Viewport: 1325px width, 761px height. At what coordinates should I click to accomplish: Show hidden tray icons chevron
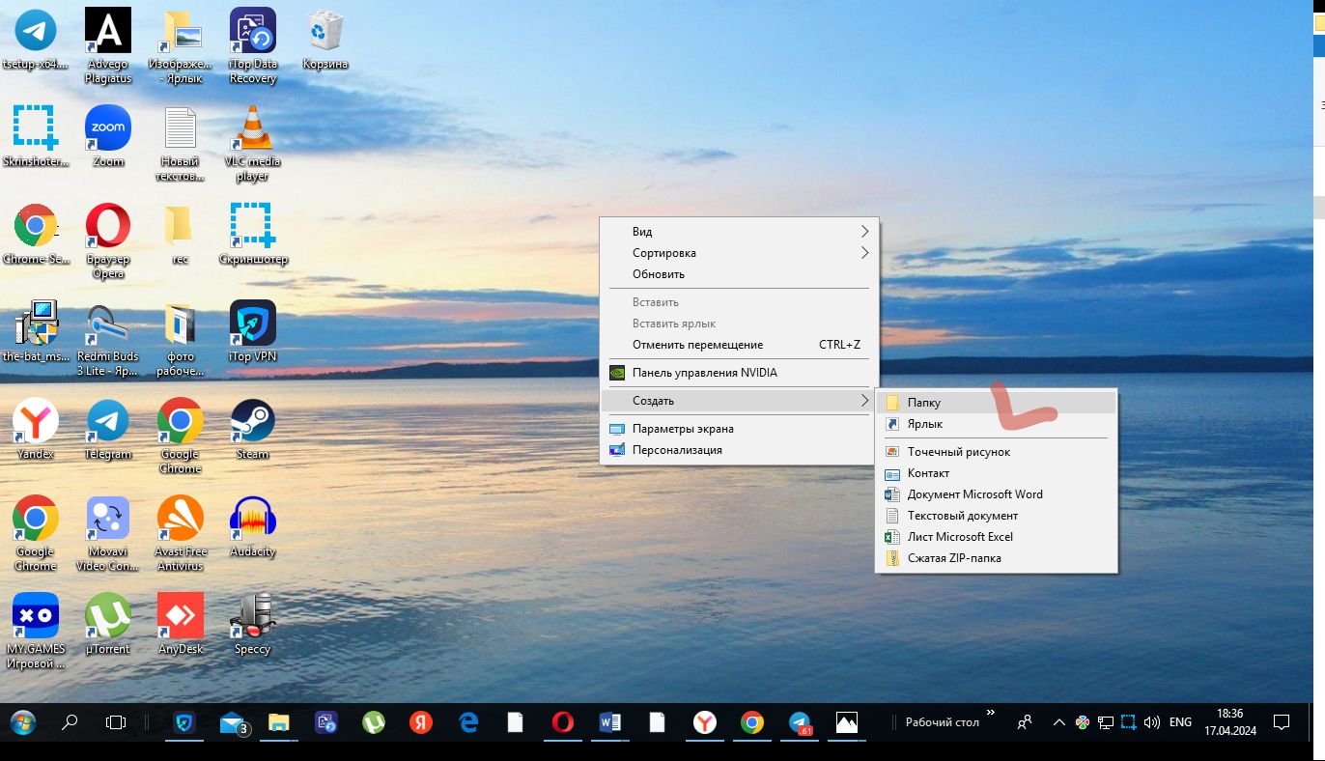pyautogui.click(x=1058, y=722)
